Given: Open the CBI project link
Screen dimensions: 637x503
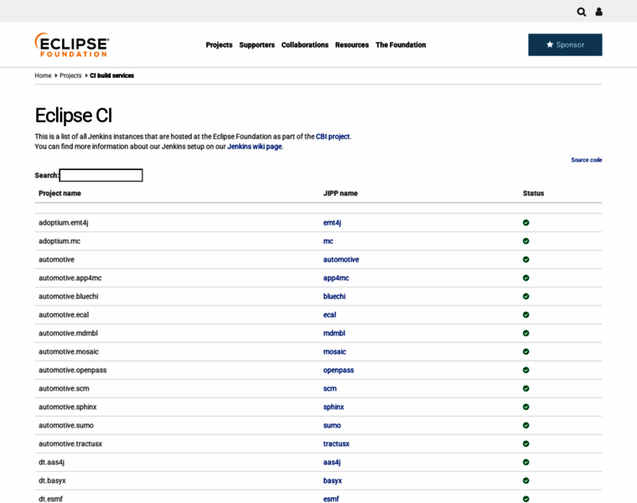Looking at the screenshot, I should click(333, 137).
